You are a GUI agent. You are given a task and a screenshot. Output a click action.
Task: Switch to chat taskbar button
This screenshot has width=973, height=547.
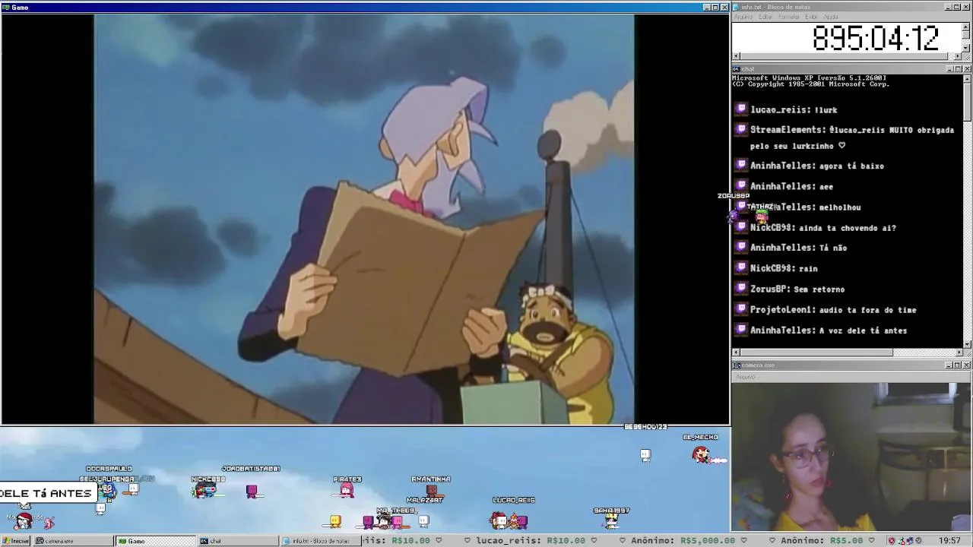click(x=236, y=541)
